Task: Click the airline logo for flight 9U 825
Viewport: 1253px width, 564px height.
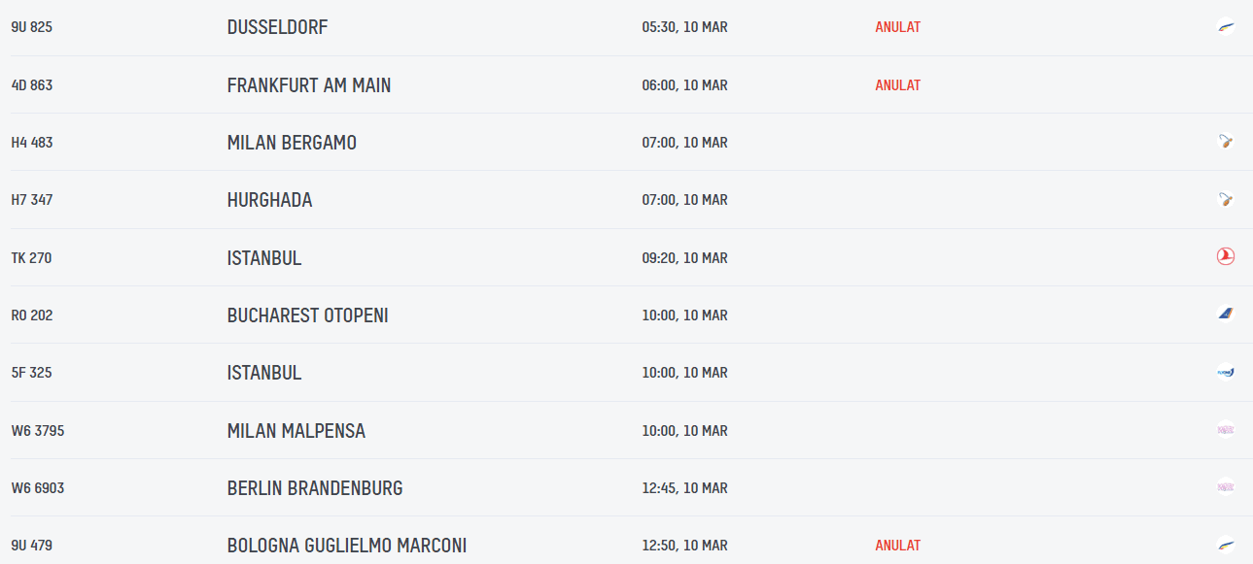Action: point(1225,27)
